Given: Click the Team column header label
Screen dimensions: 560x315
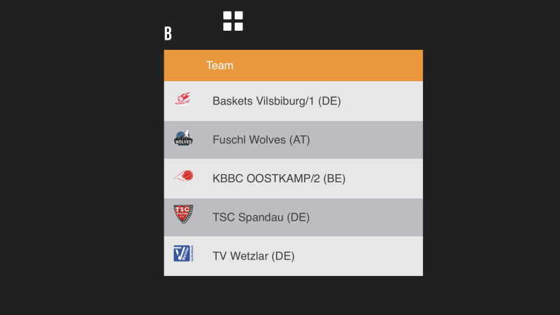Looking at the screenshot, I should coord(220,66).
